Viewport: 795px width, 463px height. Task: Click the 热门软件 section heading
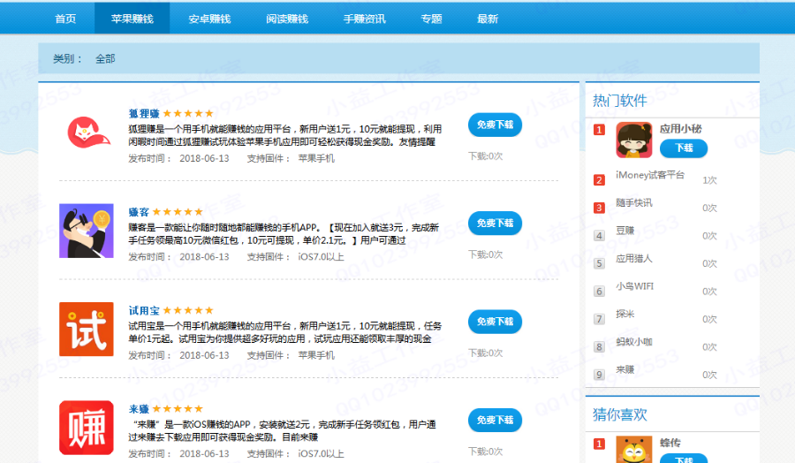[x=619, y=101]
